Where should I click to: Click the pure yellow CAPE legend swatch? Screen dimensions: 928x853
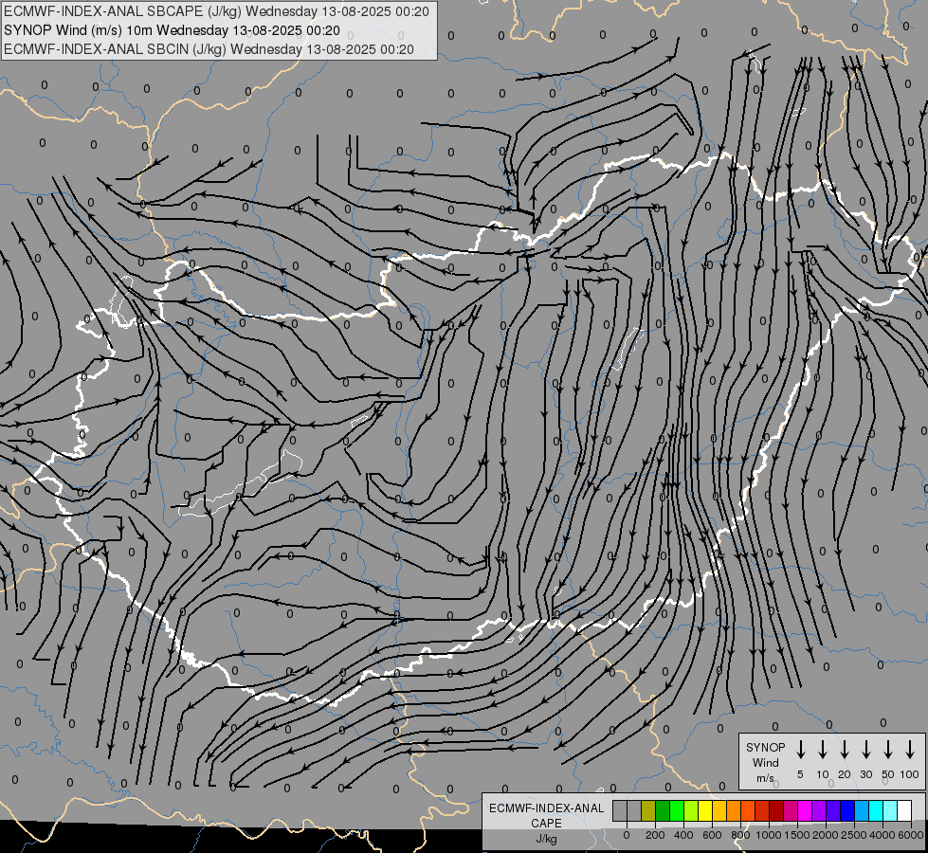tap(705, 810)
